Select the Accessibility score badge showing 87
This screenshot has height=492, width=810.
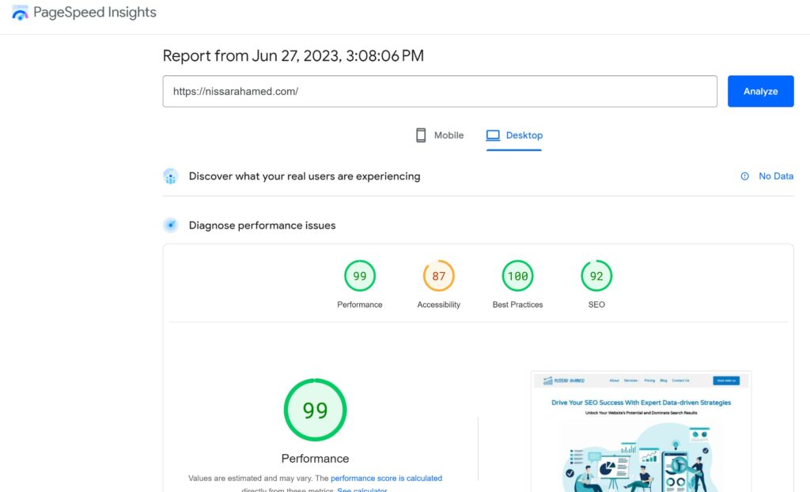coord(438,276)
